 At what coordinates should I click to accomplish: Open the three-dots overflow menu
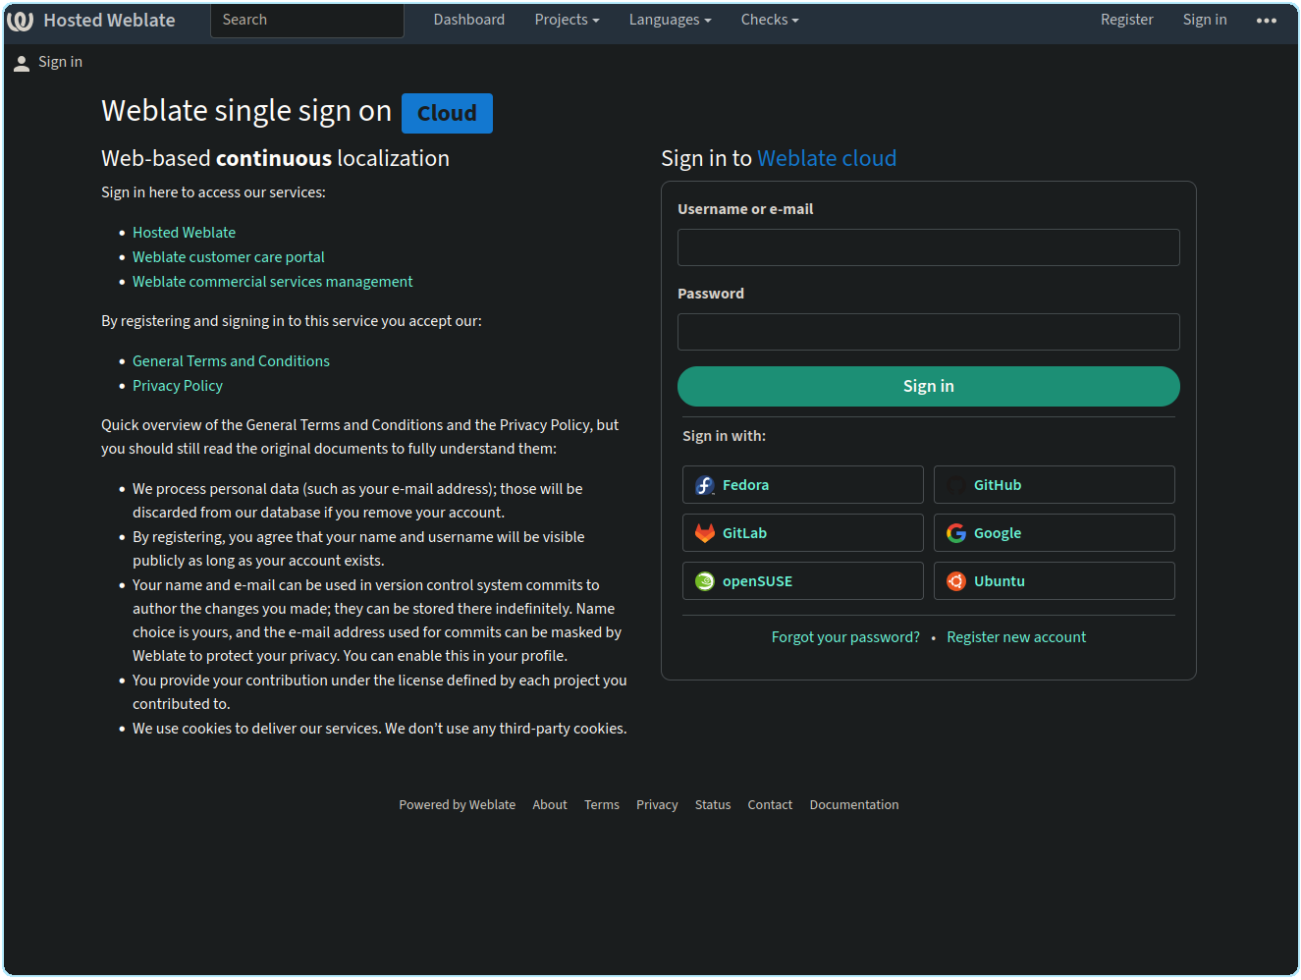(1267, 21)
